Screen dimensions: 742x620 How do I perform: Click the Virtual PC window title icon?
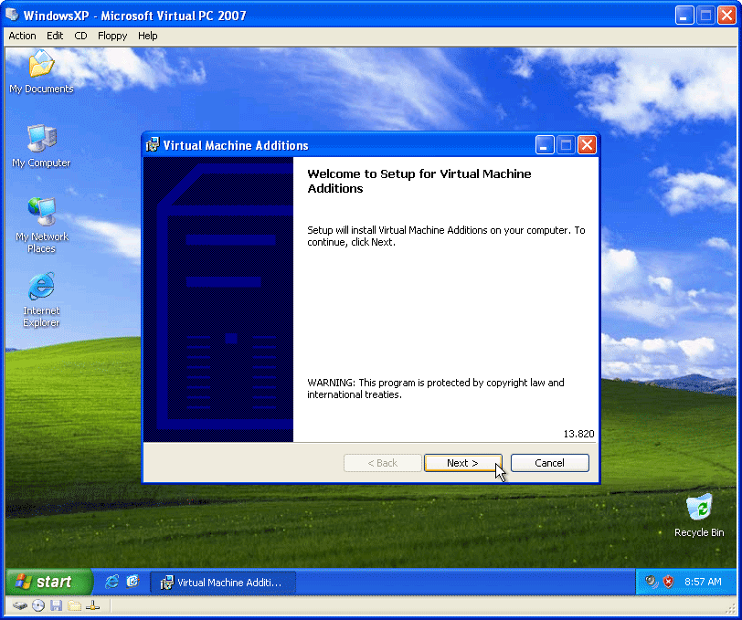(12, 15)
